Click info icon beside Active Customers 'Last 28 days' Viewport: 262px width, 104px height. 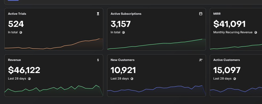coord(235,79)
